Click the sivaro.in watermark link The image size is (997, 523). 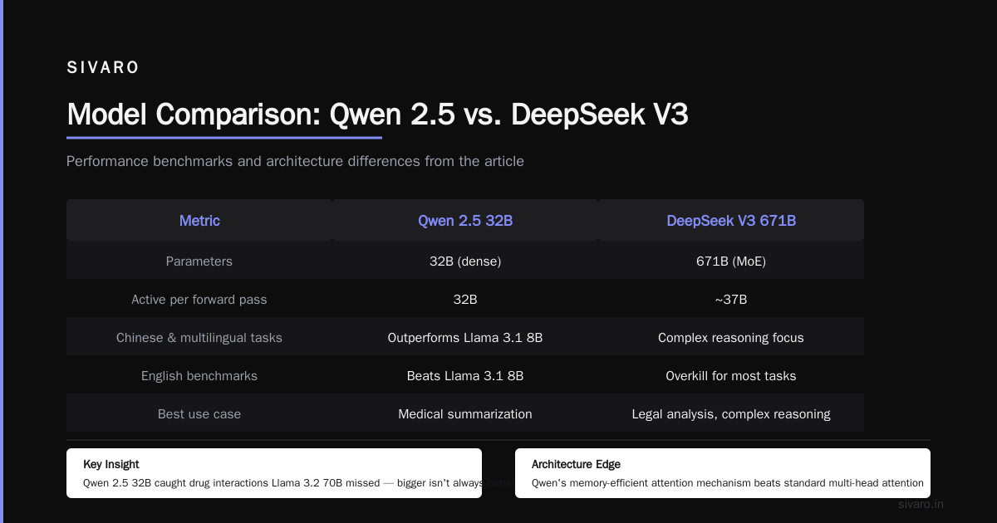921,504
